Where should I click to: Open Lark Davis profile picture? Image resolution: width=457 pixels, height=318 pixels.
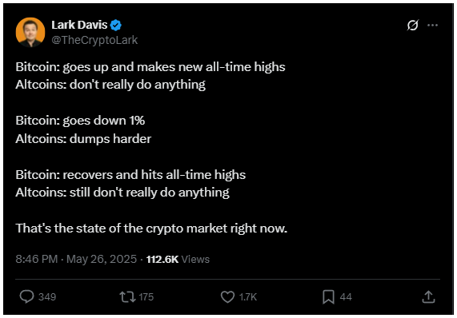(30, 32)
